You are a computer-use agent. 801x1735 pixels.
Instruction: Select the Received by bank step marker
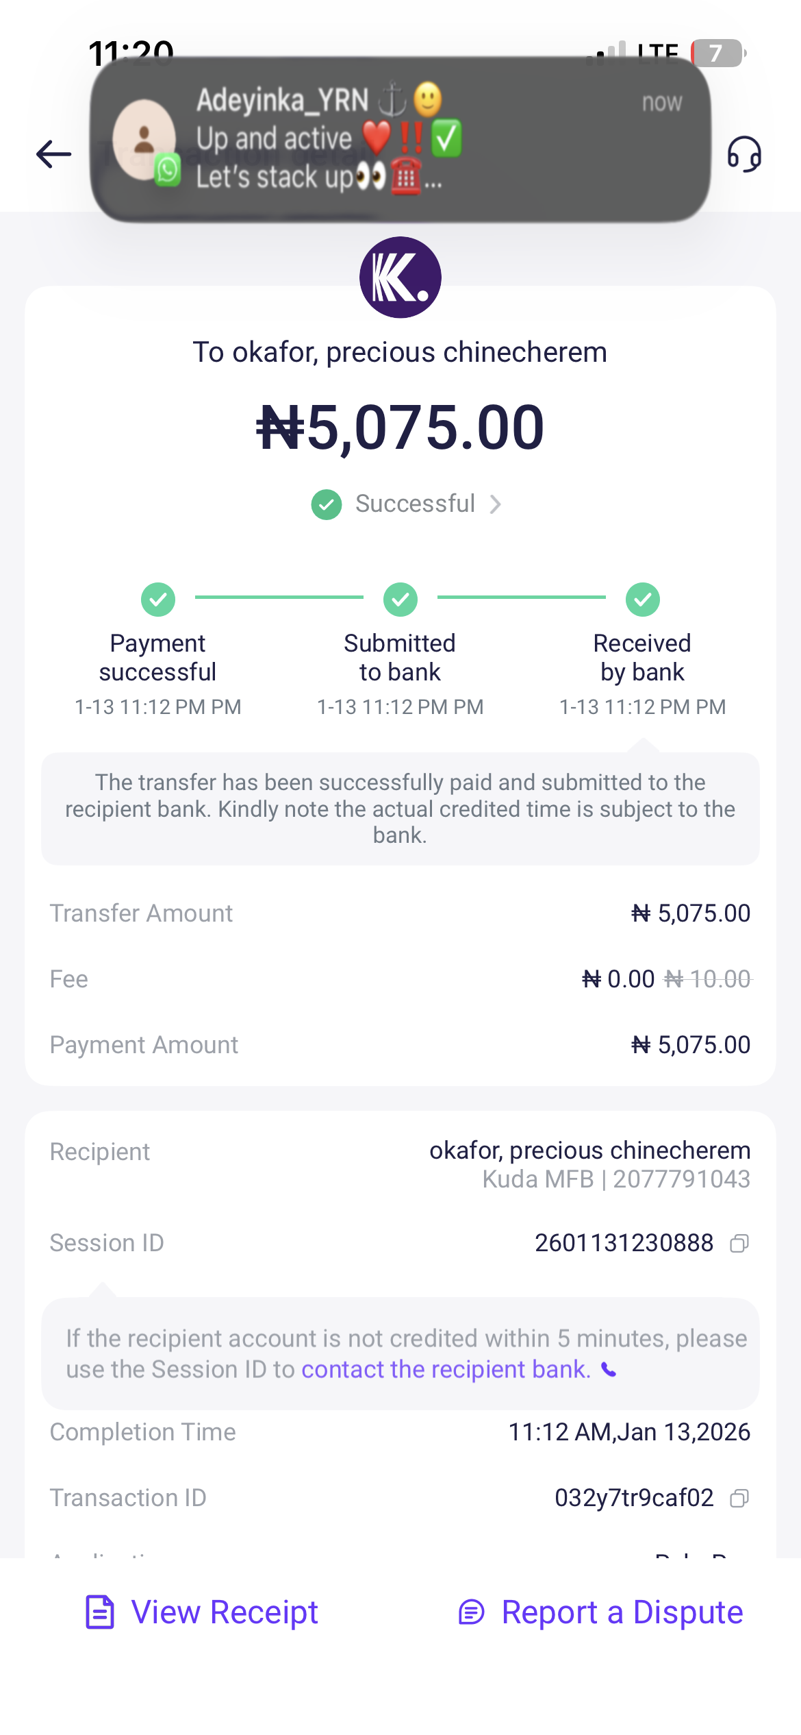click(642, 600)
